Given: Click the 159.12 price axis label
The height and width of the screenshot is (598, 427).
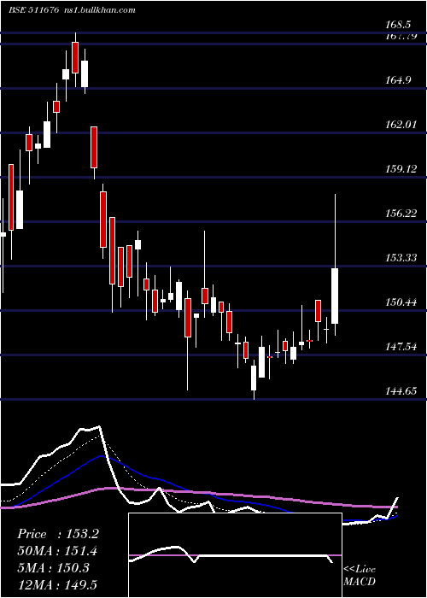Looking at the screenshot, I should (401, 169).
